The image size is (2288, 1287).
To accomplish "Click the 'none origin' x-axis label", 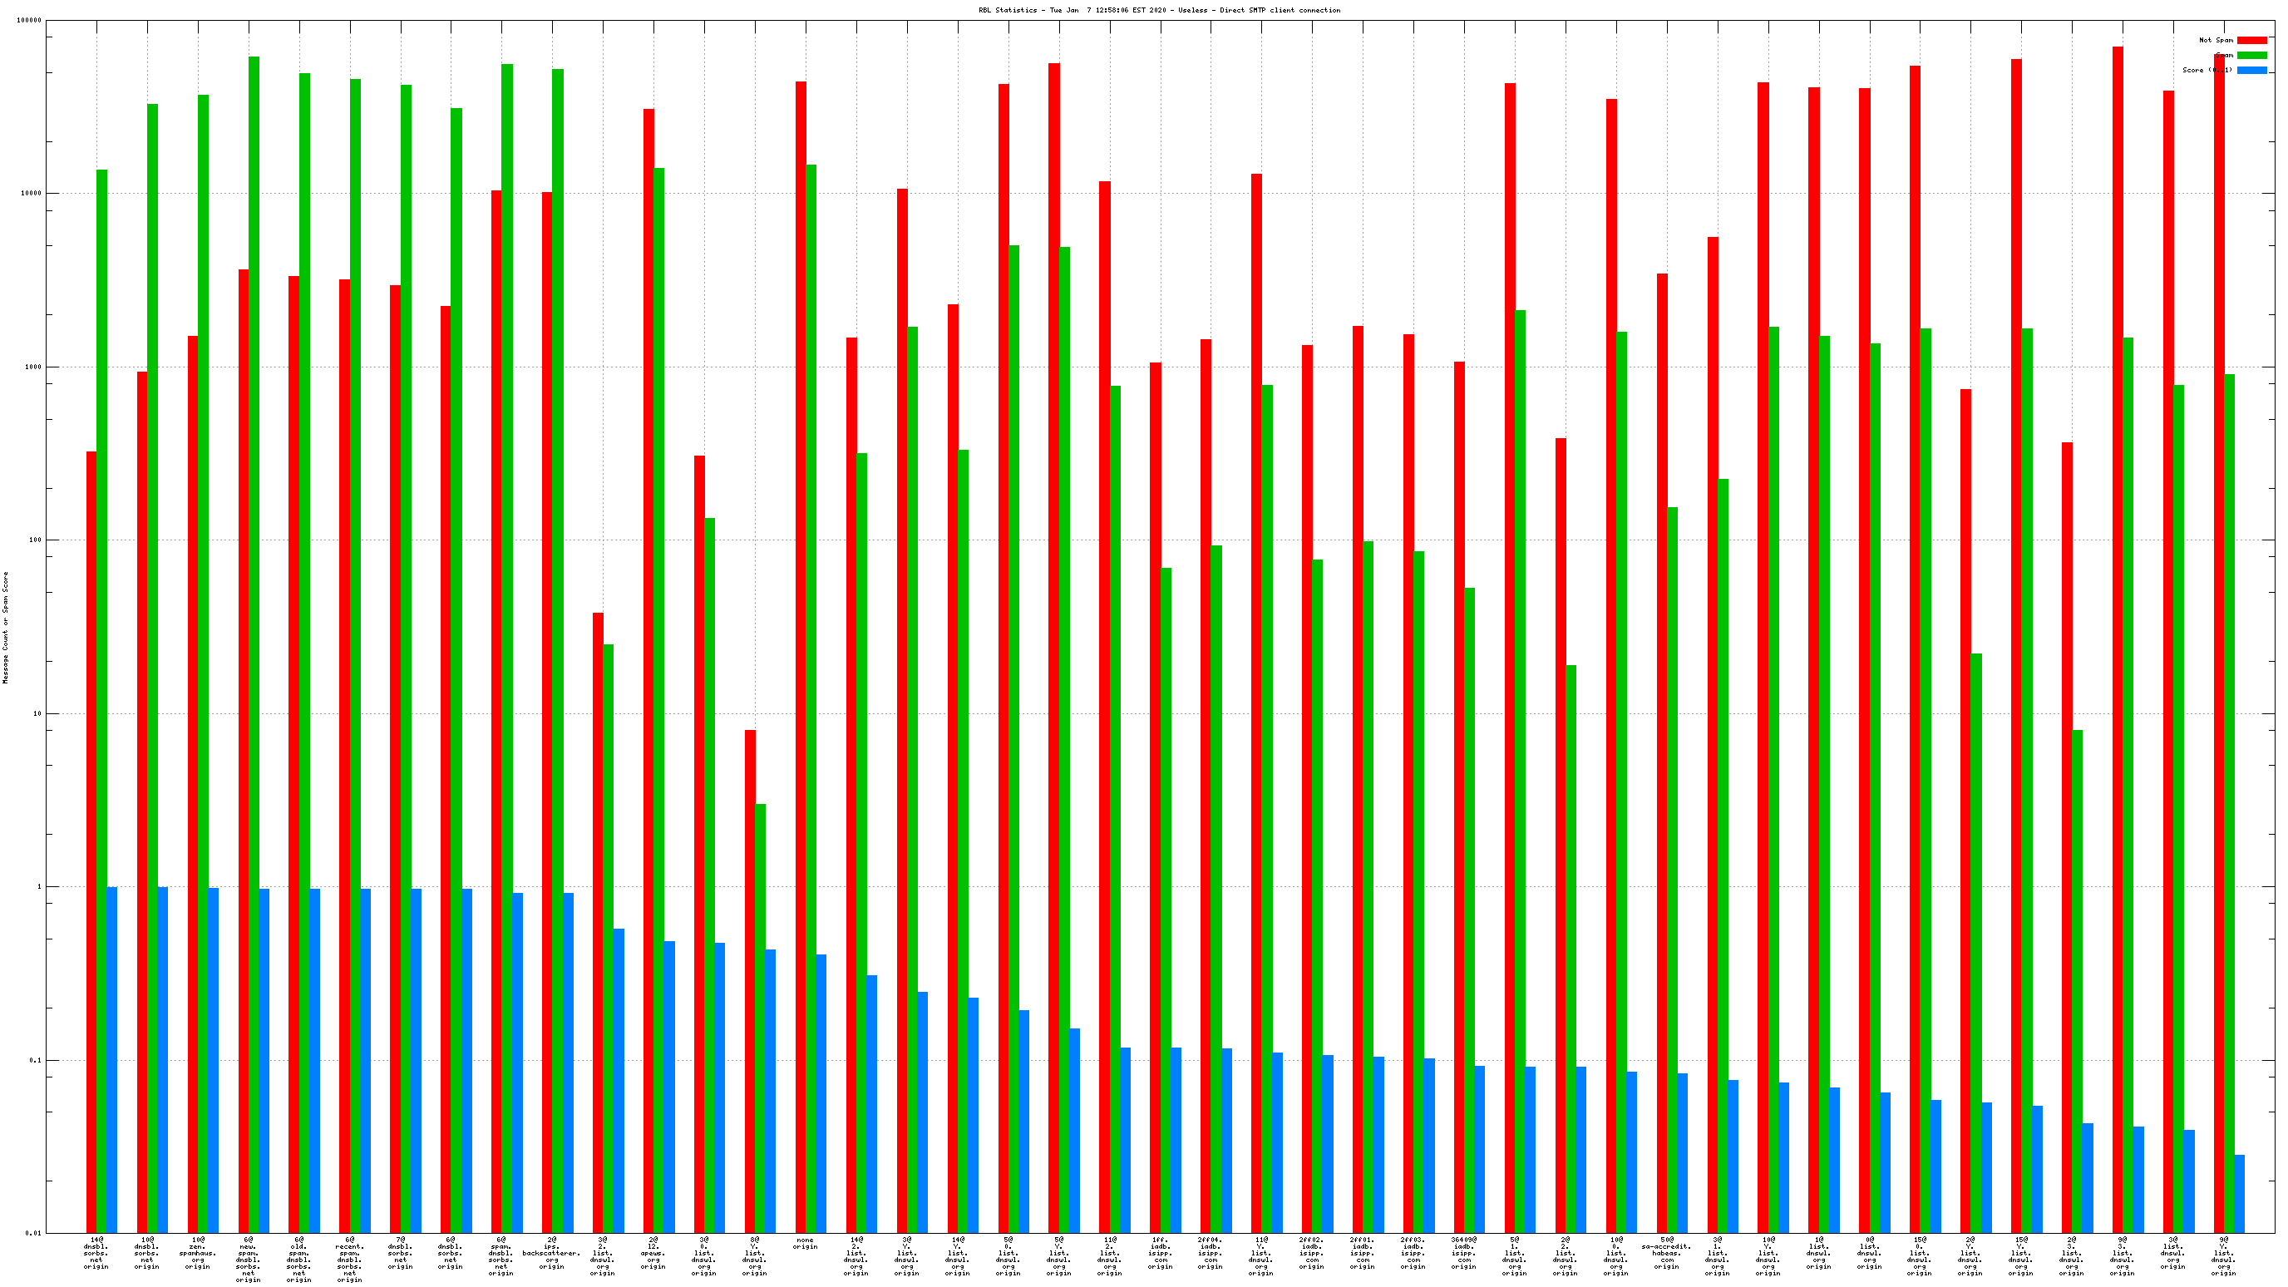I will [805, 1244].
